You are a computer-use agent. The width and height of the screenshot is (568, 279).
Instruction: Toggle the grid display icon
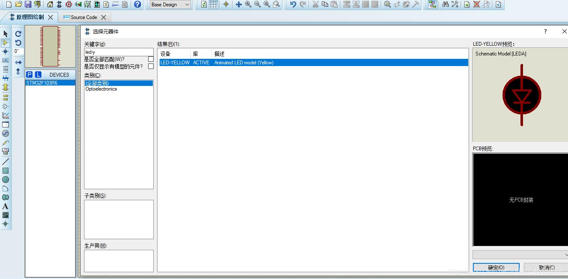point(214,4)
